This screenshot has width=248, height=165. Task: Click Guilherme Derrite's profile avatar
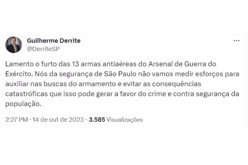tap(14, 45)
